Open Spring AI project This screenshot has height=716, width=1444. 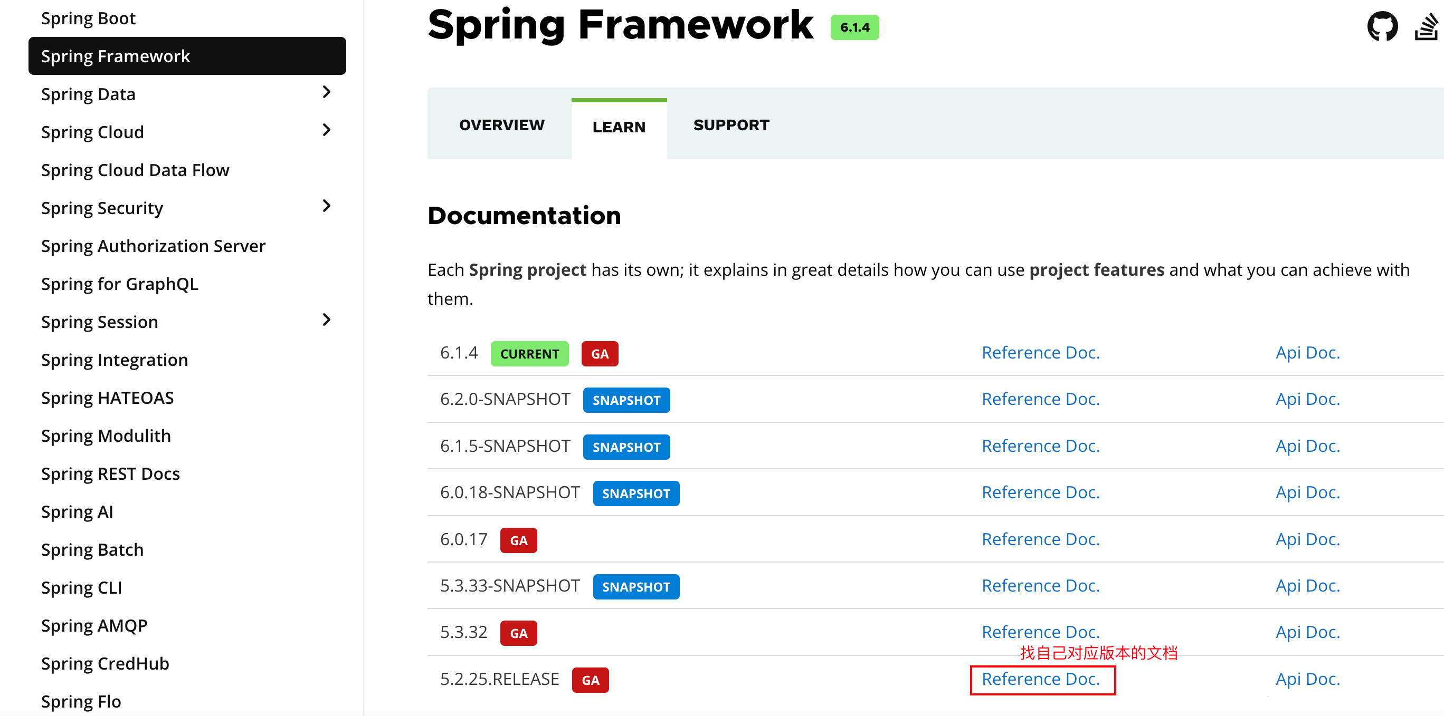78,512
